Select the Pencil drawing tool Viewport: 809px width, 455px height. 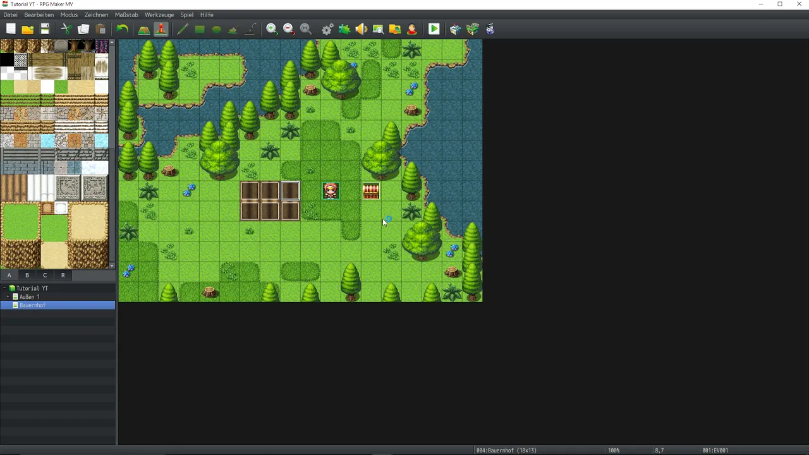tap(182, 29)
